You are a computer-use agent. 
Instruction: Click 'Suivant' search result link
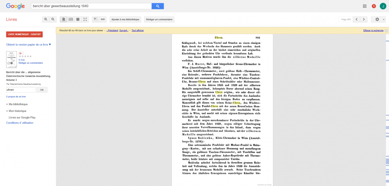(124, 30)
